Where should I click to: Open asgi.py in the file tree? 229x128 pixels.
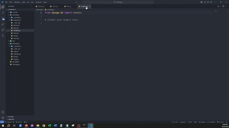16,51
